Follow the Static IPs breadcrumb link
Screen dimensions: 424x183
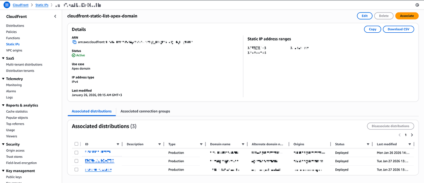pyautogui.click(x=42, y=5)
